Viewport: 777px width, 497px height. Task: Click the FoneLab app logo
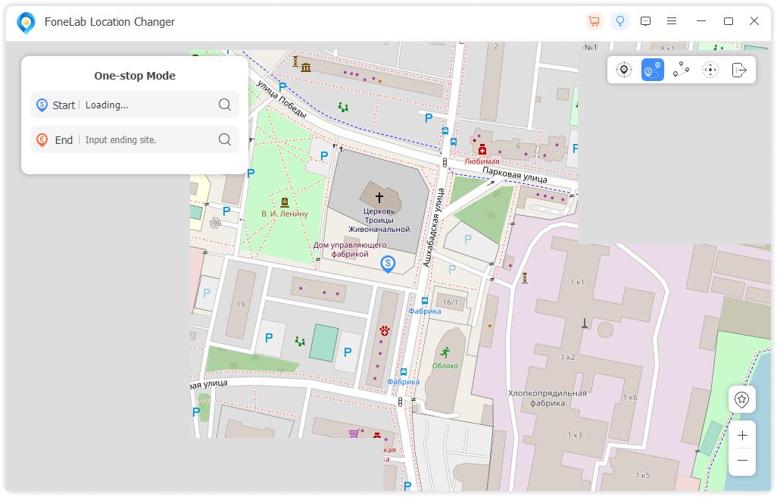coord(26,22)
